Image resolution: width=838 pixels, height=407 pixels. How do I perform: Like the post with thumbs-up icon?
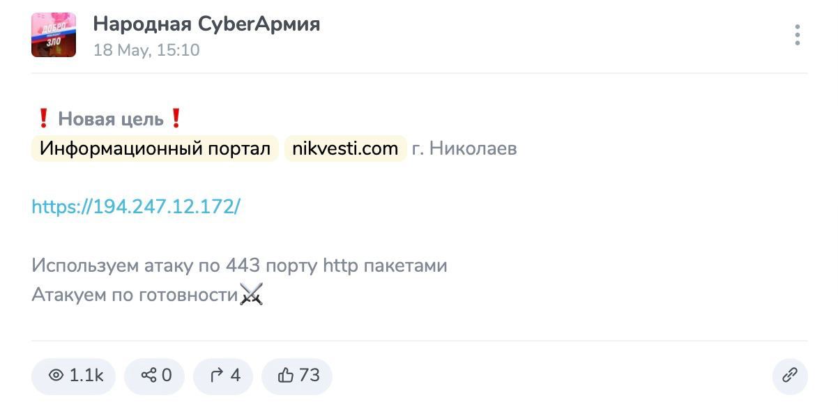(285, 376)
